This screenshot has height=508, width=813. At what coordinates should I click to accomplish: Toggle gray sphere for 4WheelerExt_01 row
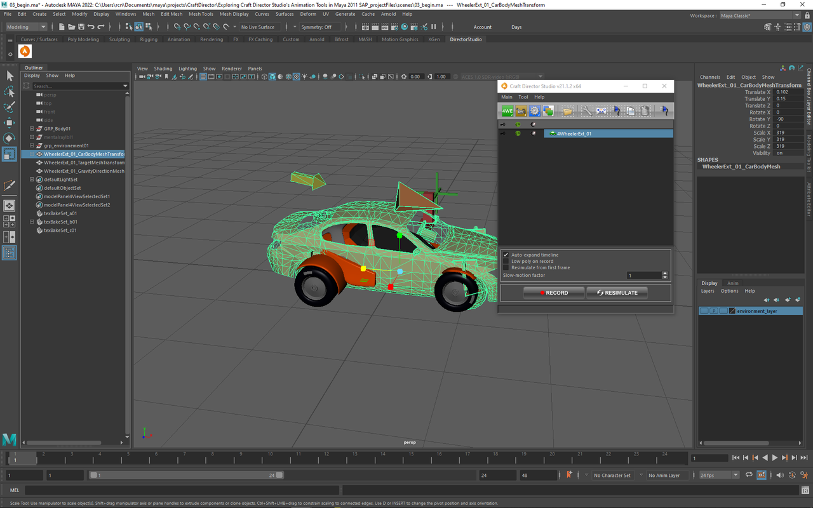(534, 133)
